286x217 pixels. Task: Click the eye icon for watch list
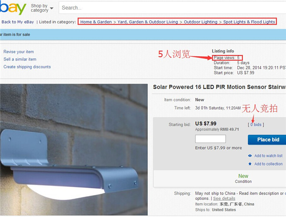pos(250,156)
